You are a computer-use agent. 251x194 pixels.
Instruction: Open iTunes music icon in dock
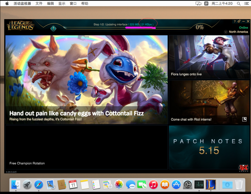point(153,184)
